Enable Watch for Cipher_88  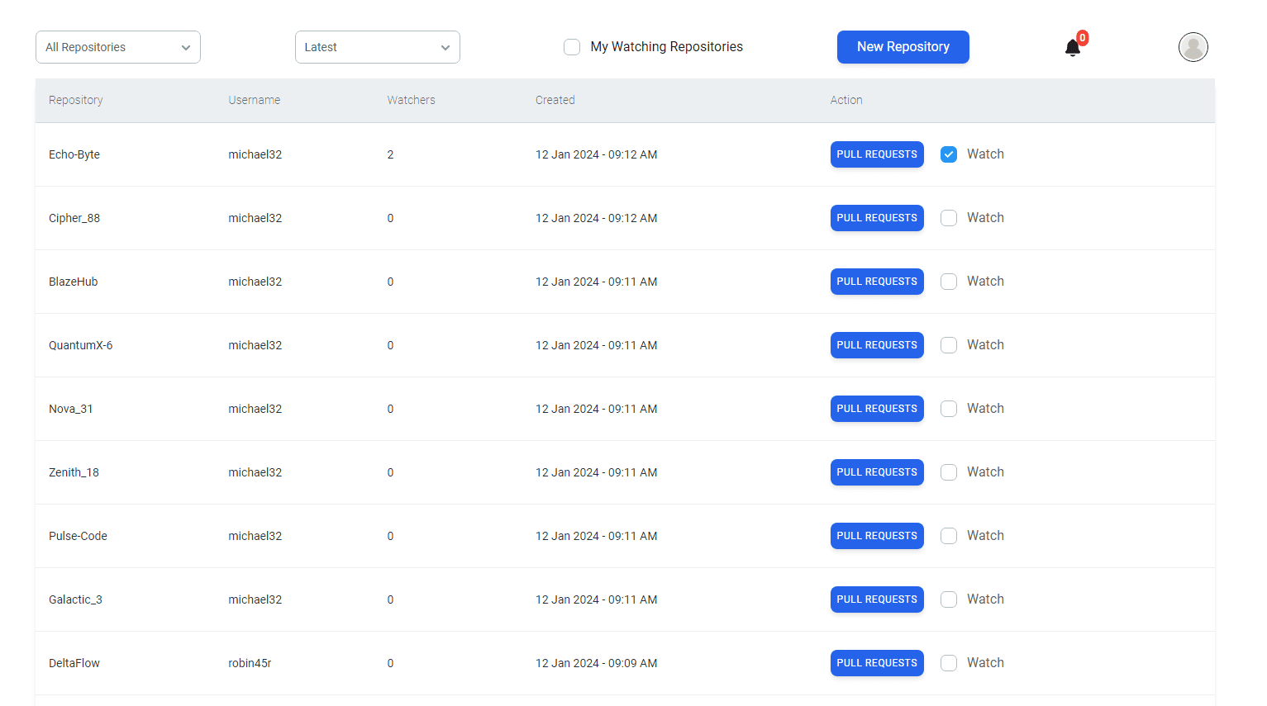[948, 217]
